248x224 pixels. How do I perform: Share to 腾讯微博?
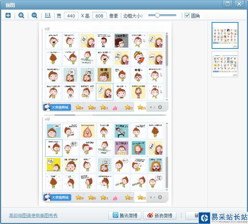(125, 216)
